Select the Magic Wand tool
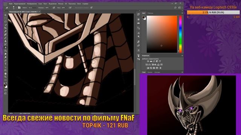 [x=5, y=25]
